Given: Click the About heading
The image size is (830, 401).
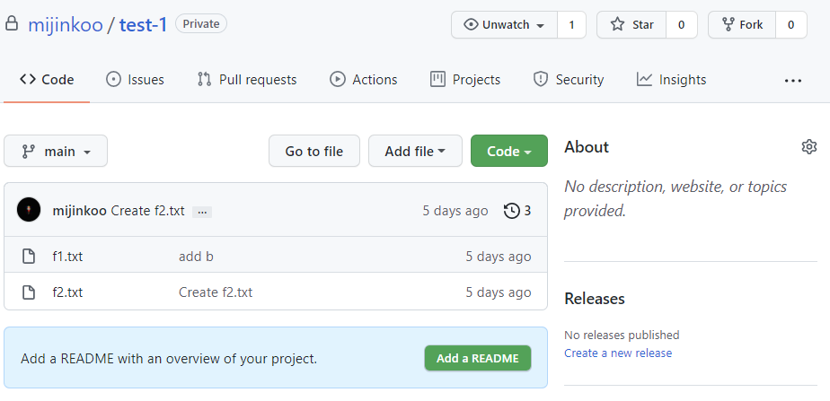Looking at the screenshot, I should click(x=587, y=147).
